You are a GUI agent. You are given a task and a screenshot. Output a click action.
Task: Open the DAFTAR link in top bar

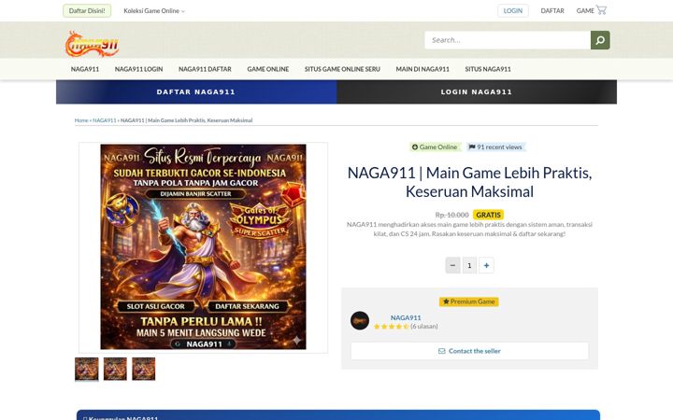(552, 10)
